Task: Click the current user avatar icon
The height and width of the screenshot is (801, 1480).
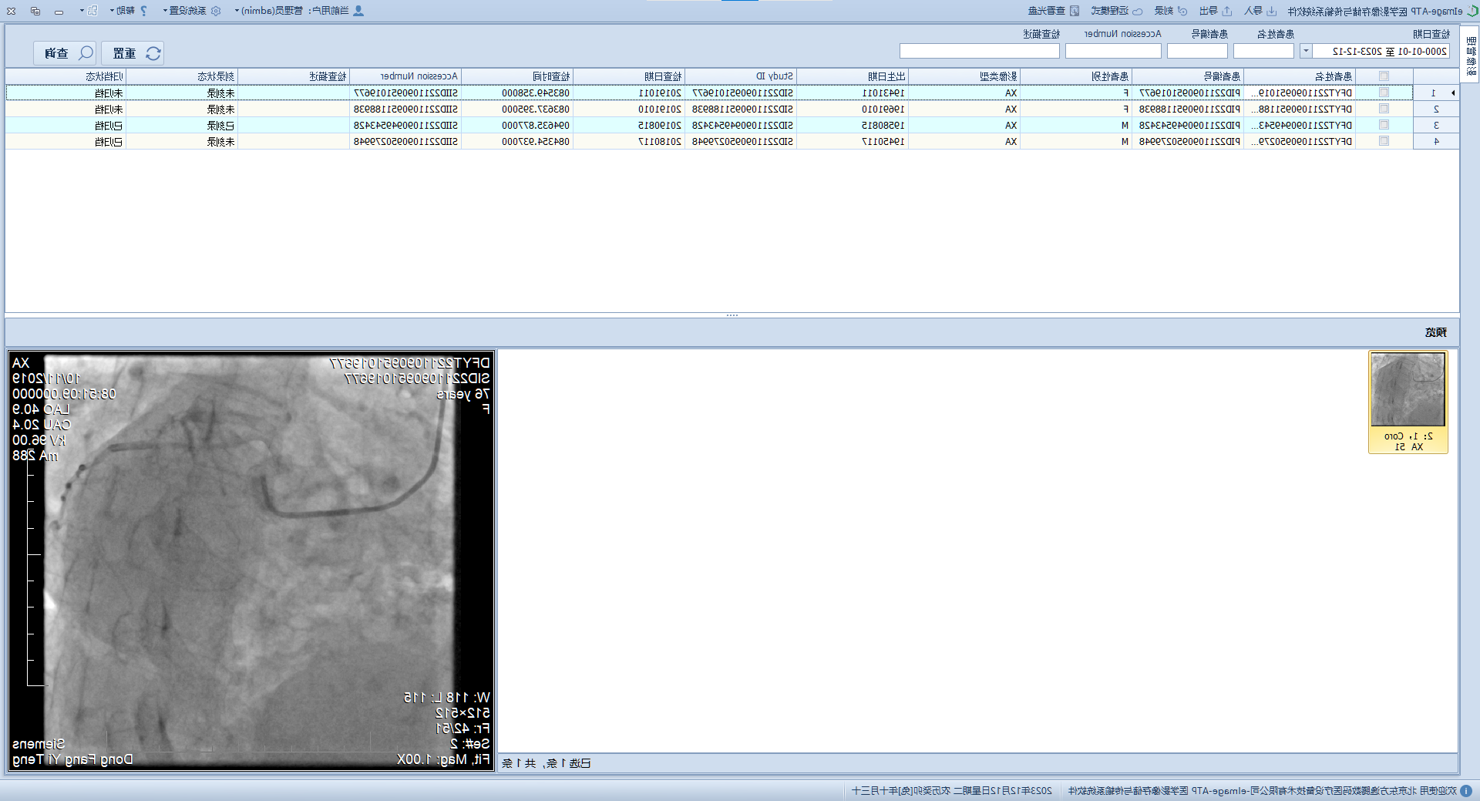Action: [x=358, y=11]
